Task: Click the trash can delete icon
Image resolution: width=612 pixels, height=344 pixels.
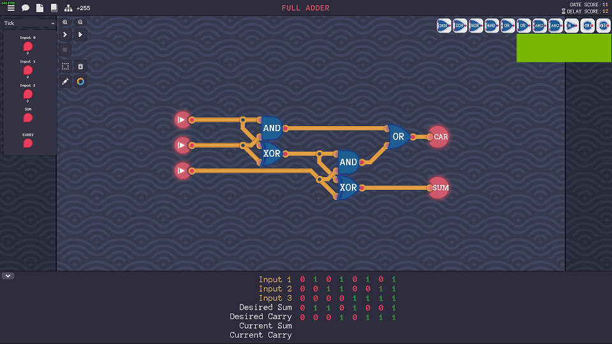Action: coord(80,66)
